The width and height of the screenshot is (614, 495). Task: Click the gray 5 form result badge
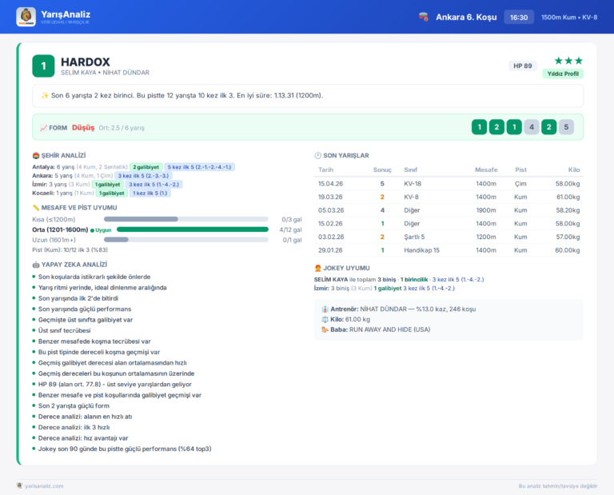click(566, 127)
